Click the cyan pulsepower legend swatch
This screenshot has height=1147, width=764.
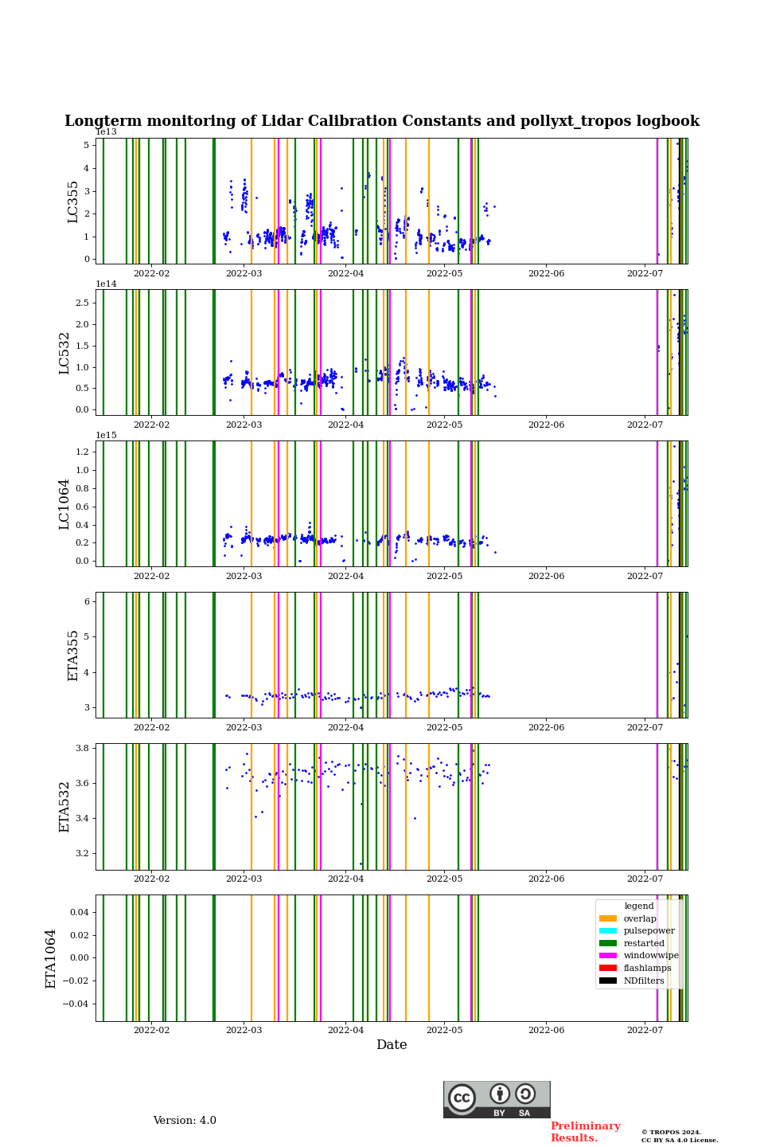coord(608,931)
